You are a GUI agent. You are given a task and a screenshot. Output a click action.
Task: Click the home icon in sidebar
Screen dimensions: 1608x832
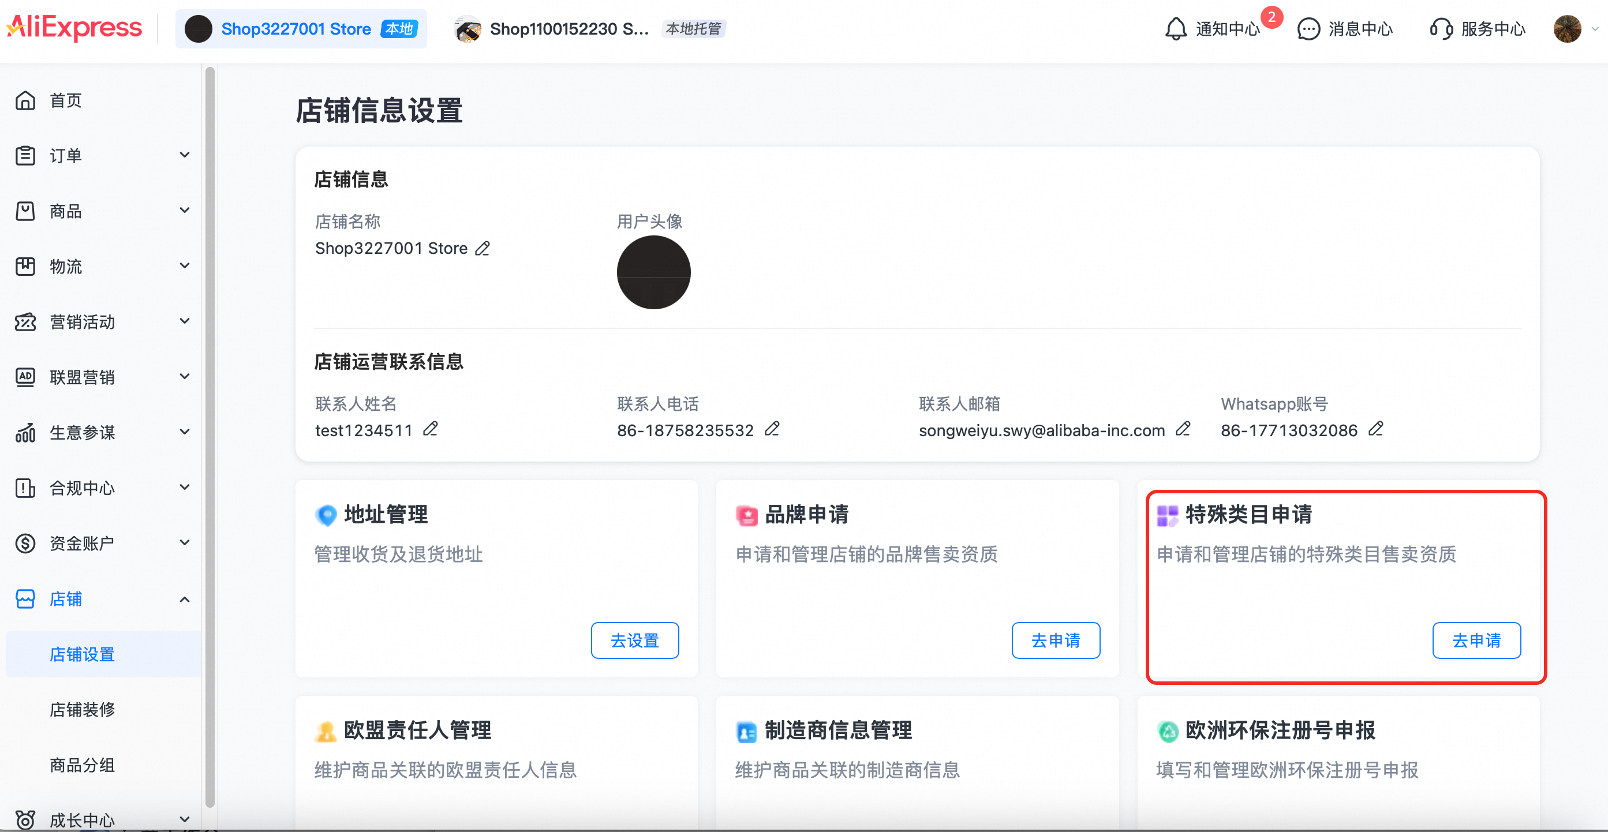click(x=25, y=100)
